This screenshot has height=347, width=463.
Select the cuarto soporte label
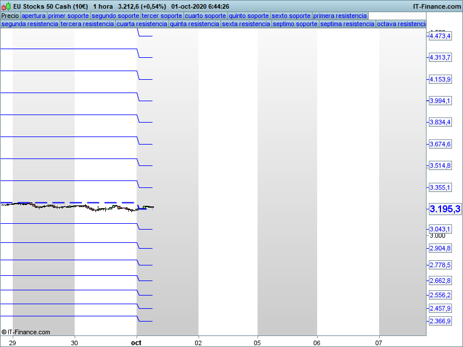click(205, 16)
